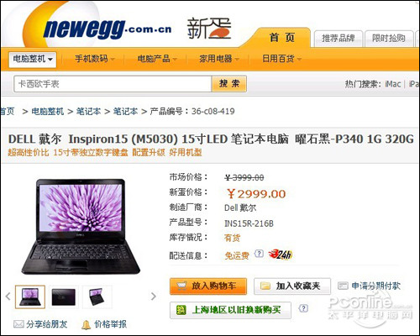Image resolution: width=420 pixels, height=336 pixels.
Task: Switch to the 限时抢购 tab
Action: tap(389, 39)
